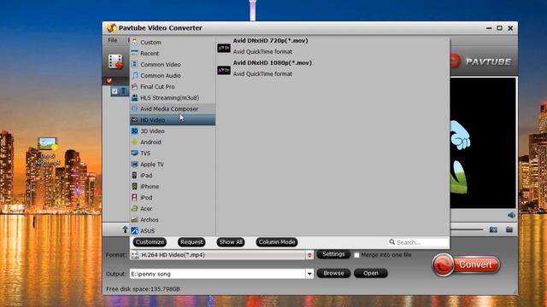Click the H.264 HD Video format field

pyautogui.click(x=219, y=255)
